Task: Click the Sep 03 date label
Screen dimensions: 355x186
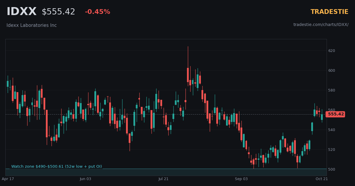Action: [241, 179]
